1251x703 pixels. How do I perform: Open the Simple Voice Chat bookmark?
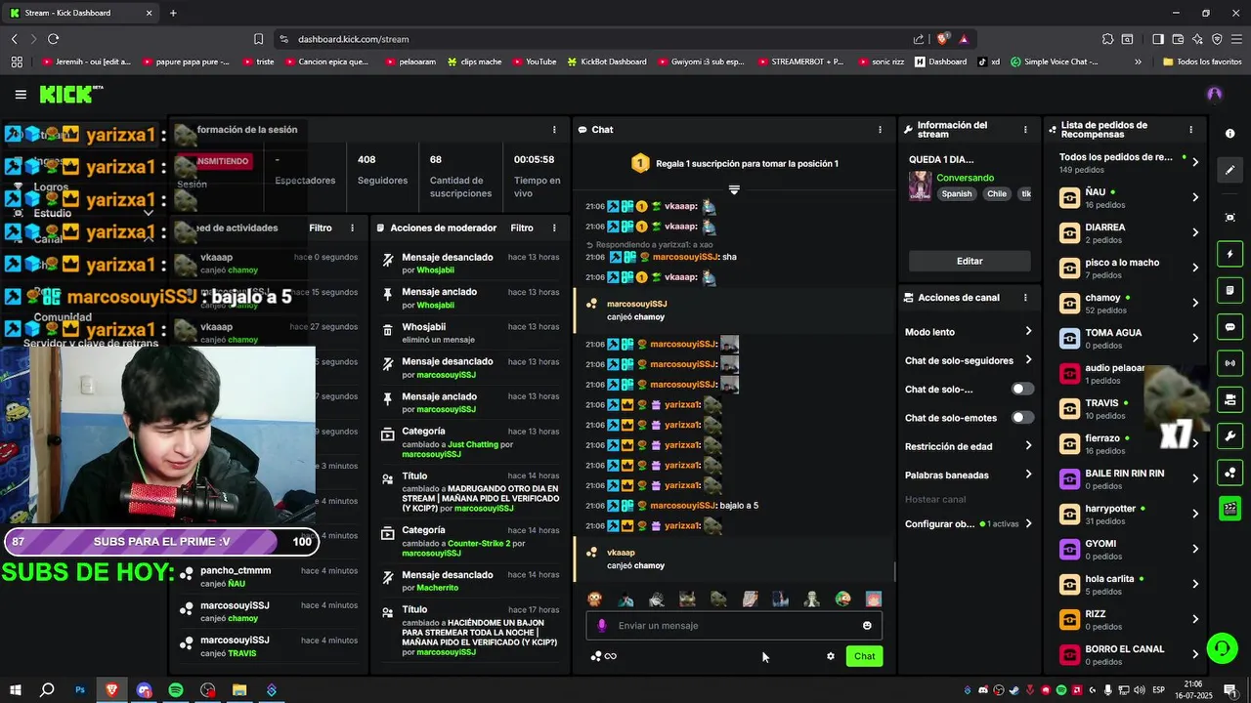coord(1056,62)
